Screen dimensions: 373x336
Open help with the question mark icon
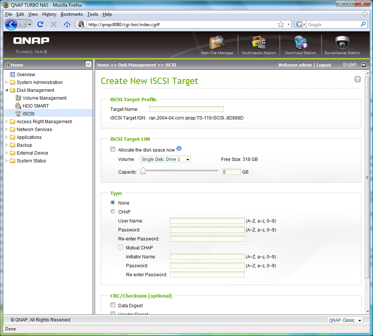(358, 79)
